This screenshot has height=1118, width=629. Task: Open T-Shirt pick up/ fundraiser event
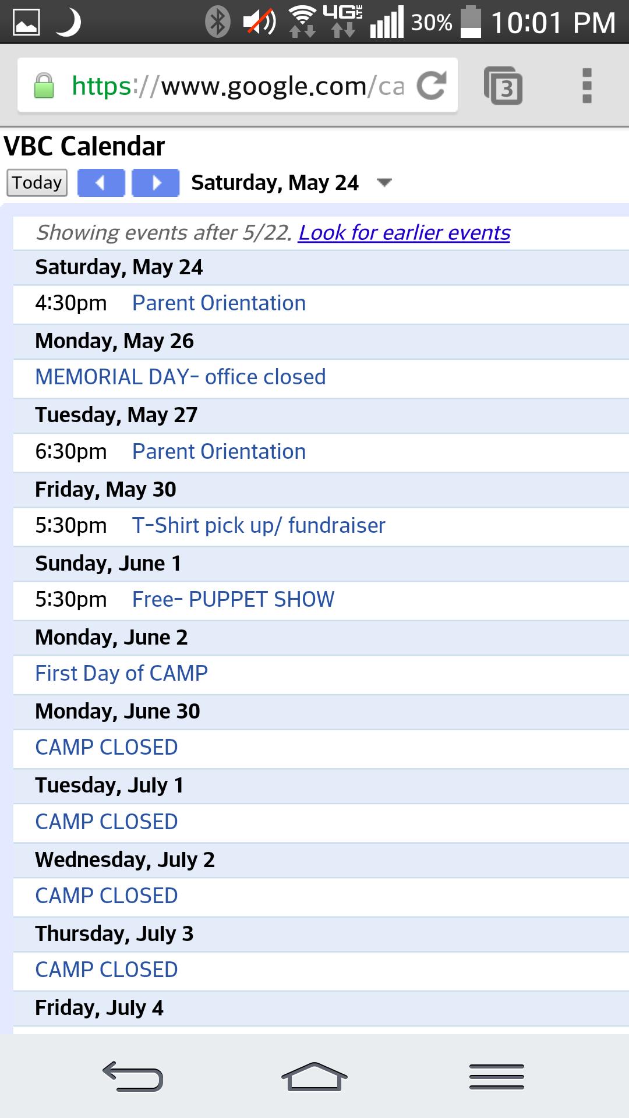pyautogui.click(x=259, y=526)
